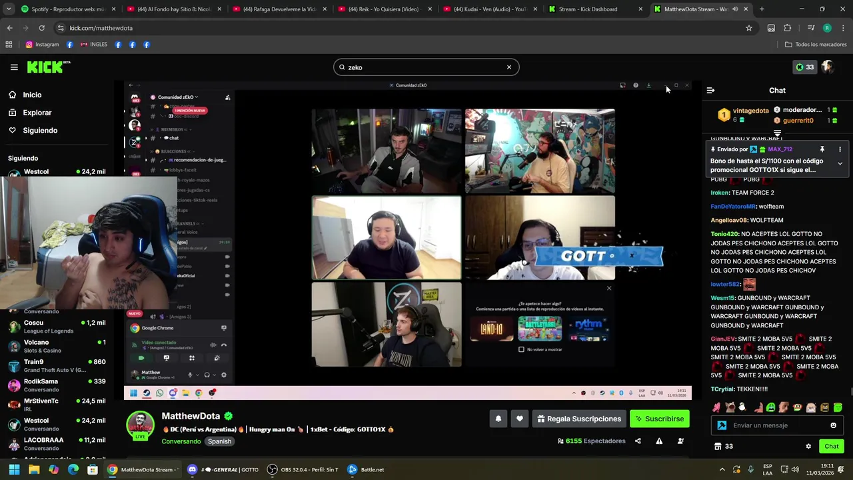Click Iroken username in chat

coord(720,193)
